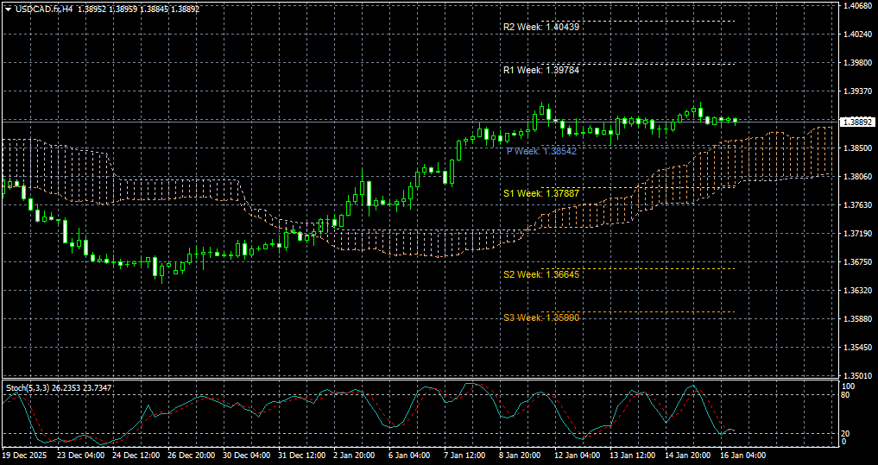The height and width of the screenshot is (465, 878).
Task: Select the 23 Dec 04:00 time axis label
Action: pos(80,456)
